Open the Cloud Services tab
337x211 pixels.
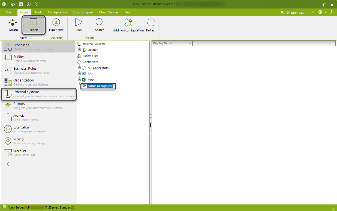click(109, 12)
